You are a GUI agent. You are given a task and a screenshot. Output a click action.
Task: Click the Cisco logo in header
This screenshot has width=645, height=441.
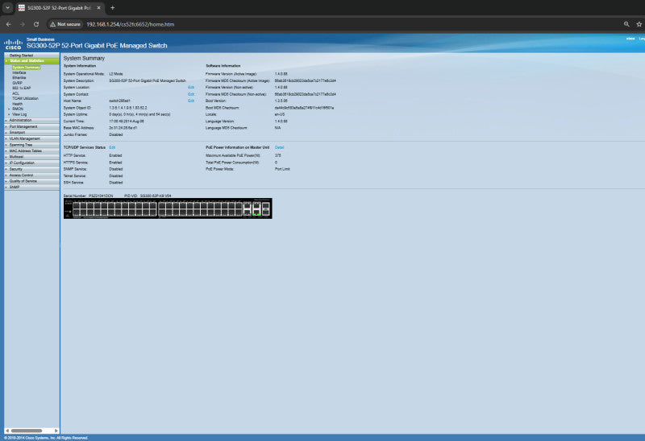[x=13, y=44]
